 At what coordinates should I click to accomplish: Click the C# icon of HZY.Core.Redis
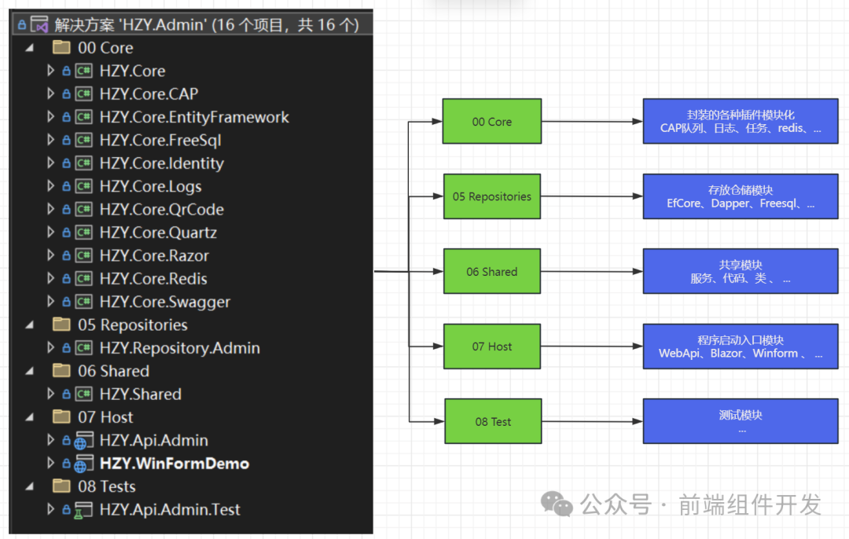coord(83,279)
